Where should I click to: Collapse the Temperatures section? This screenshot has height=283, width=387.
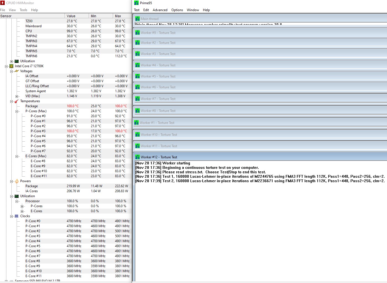[12, 101]
